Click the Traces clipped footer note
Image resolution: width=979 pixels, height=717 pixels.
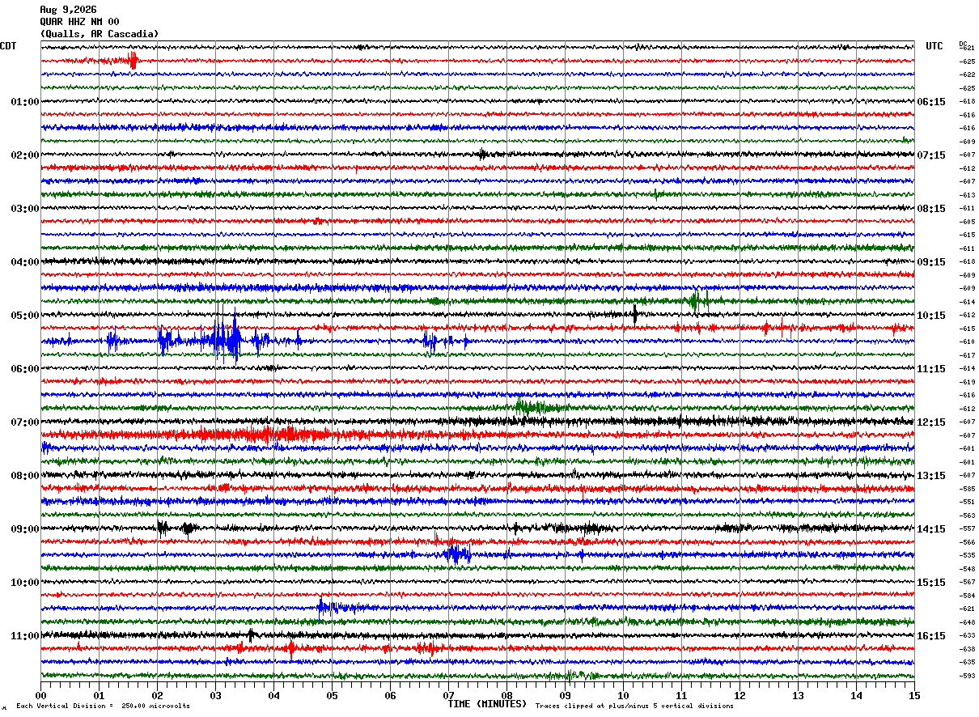(634, 706)
